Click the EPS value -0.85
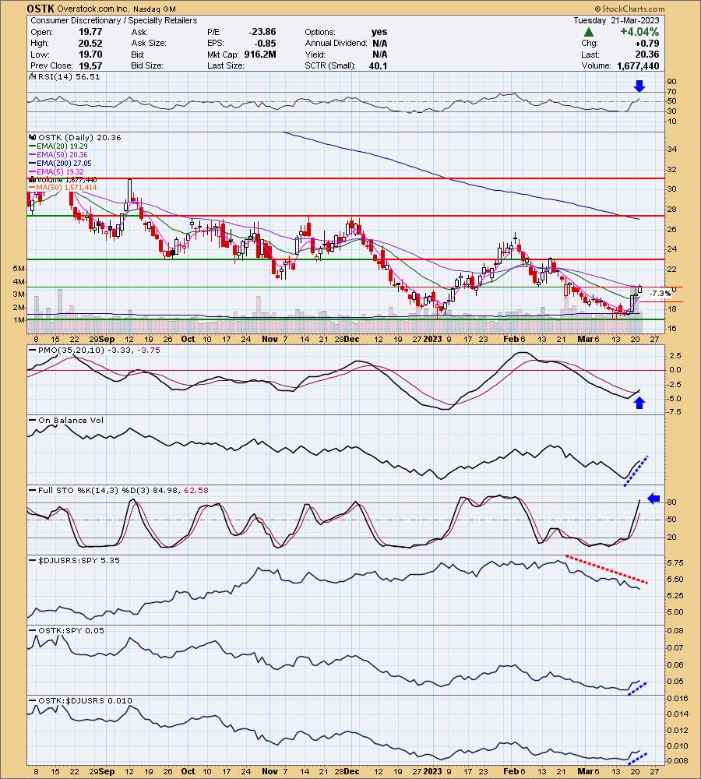701x779 pixels. (266, 43)
